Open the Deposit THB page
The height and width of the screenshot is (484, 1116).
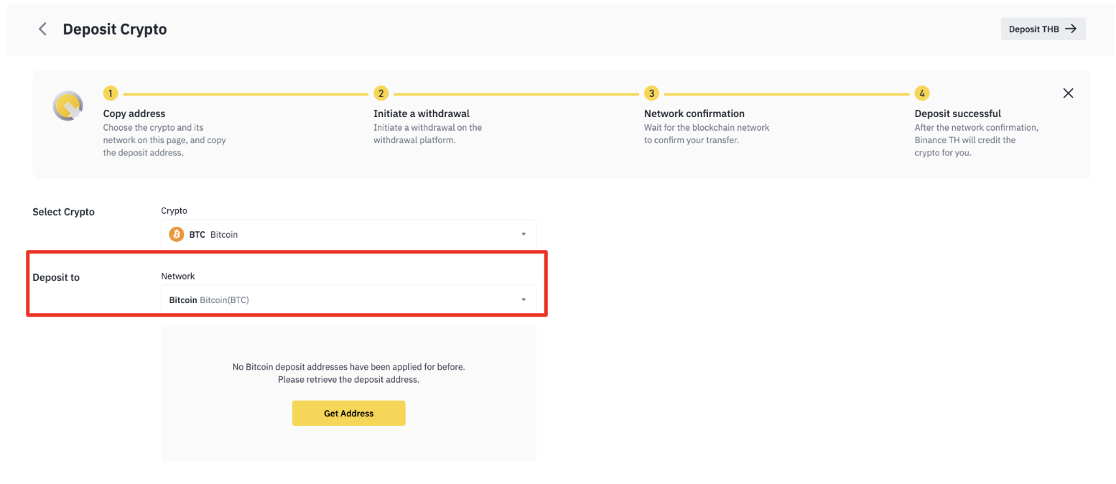1042,29
